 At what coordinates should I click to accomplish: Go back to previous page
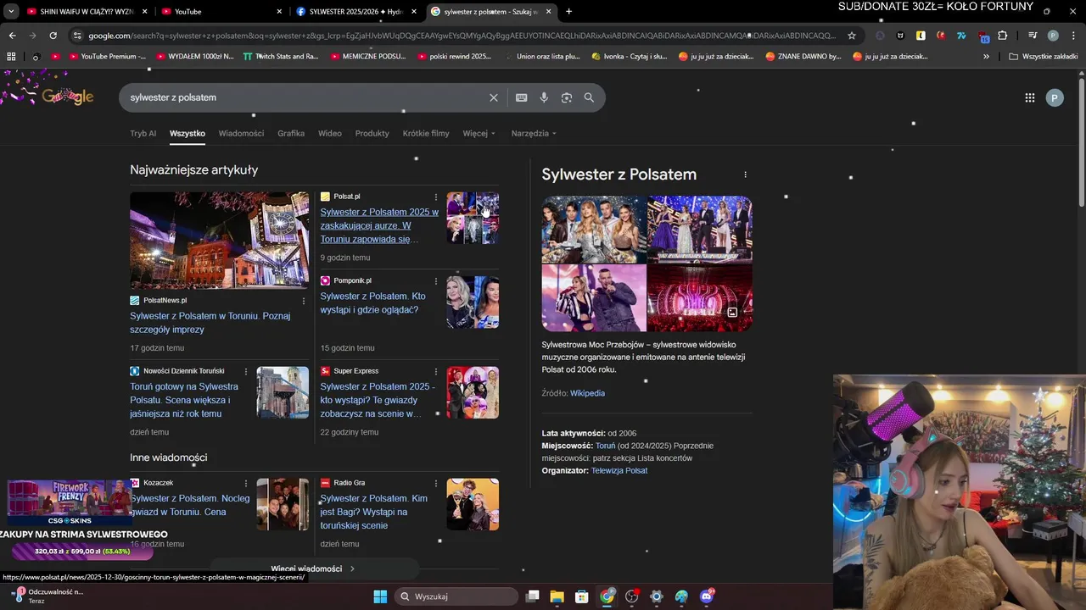[x=12, y=36]
